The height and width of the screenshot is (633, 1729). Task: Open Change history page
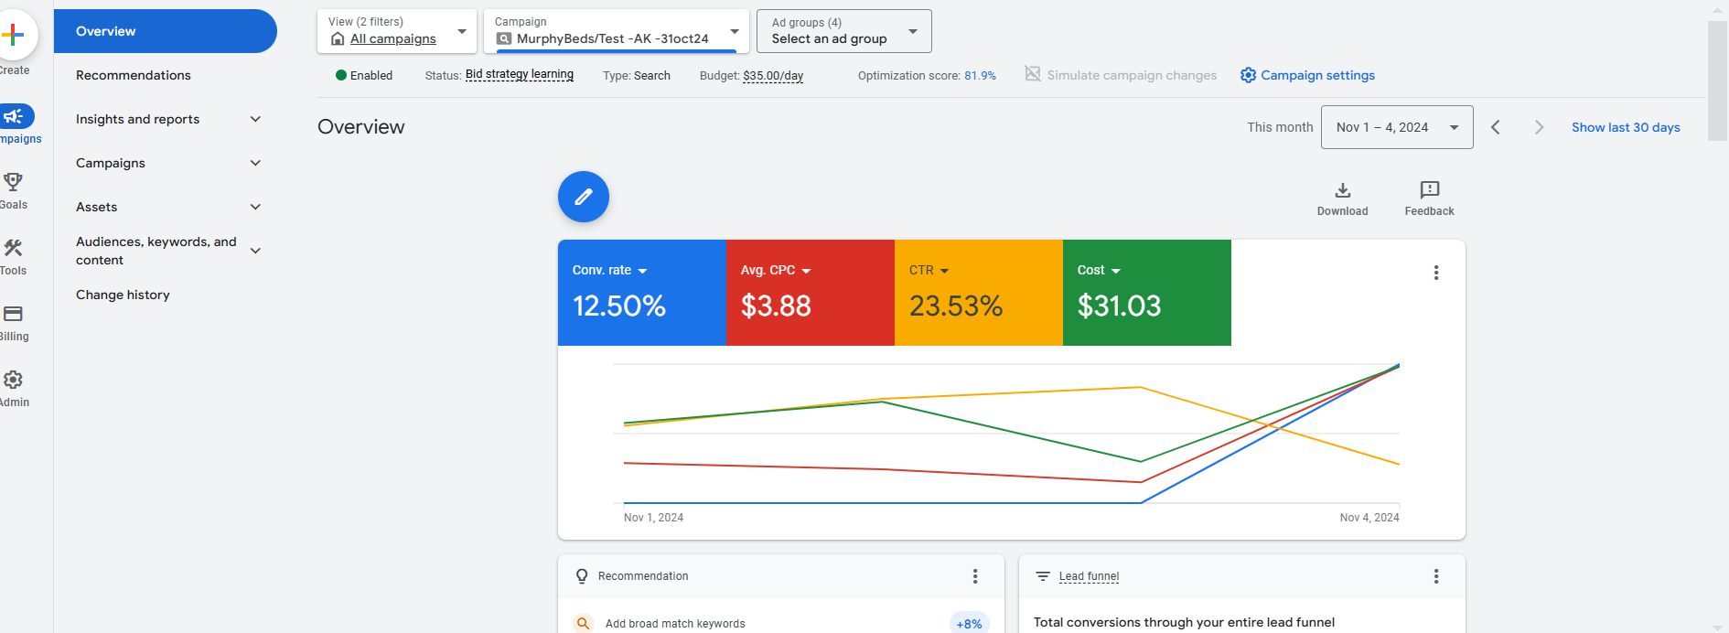pos(123,295)
